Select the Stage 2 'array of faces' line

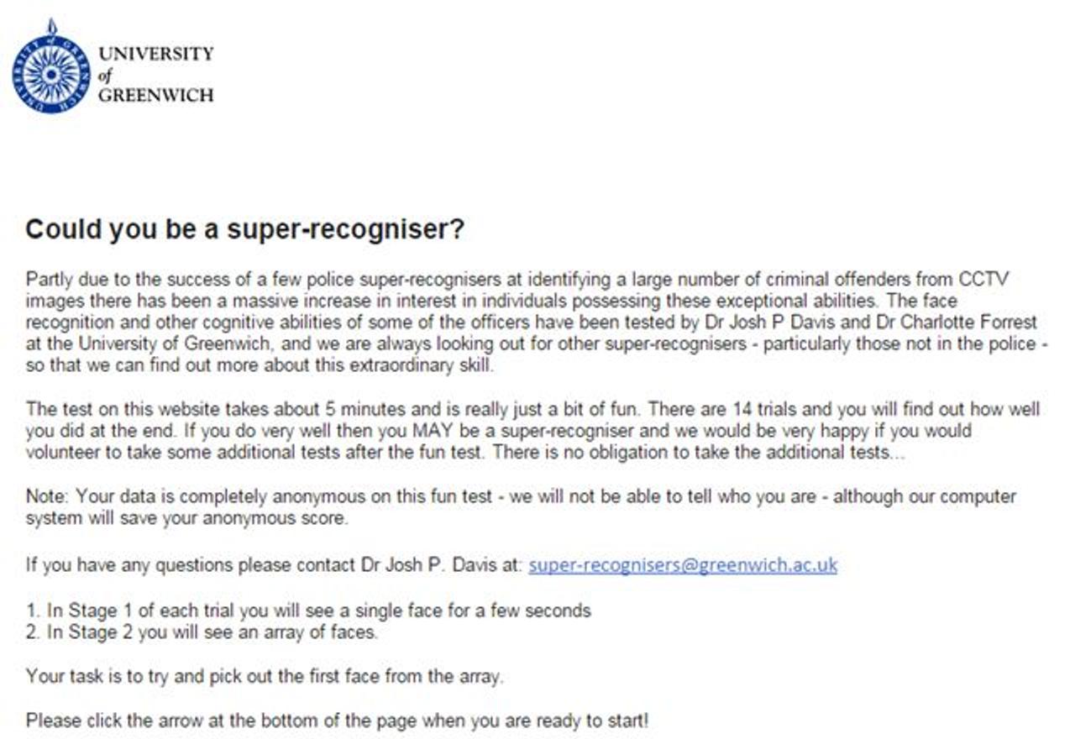(x=202, y=632)
